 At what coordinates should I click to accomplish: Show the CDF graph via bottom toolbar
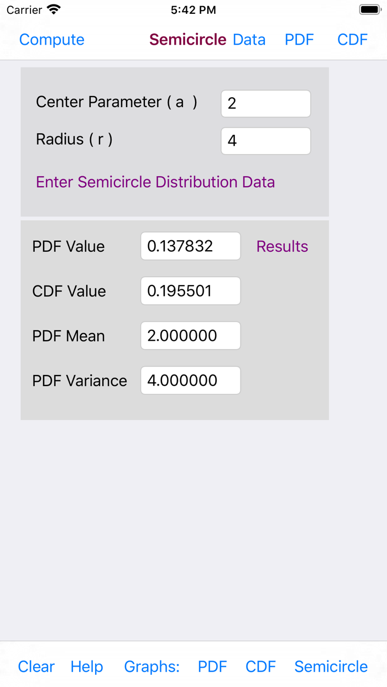(x=260, y=667)
